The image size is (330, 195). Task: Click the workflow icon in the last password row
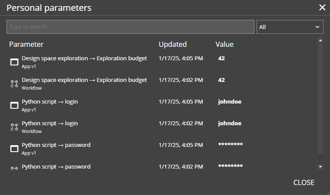click(x=14, y=168)
